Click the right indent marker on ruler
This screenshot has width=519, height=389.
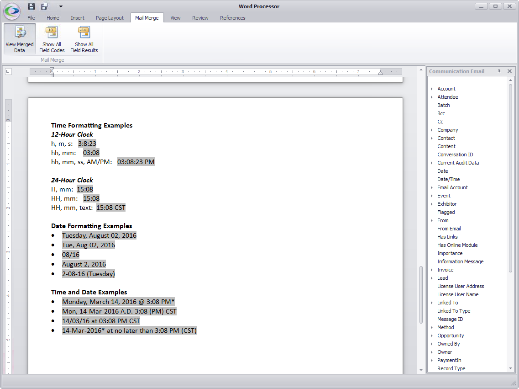pyautogui.click(x=380, y=73)
